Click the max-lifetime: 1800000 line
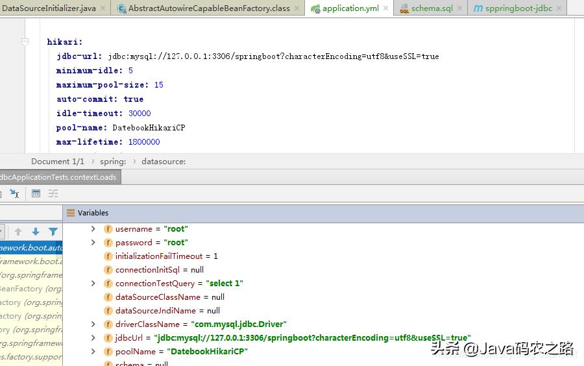Viewport: 584px width, 366px height. 108,142
